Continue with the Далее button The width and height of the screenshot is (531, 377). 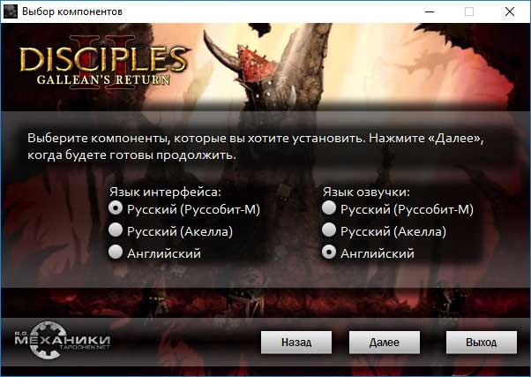tap(385, 343)
